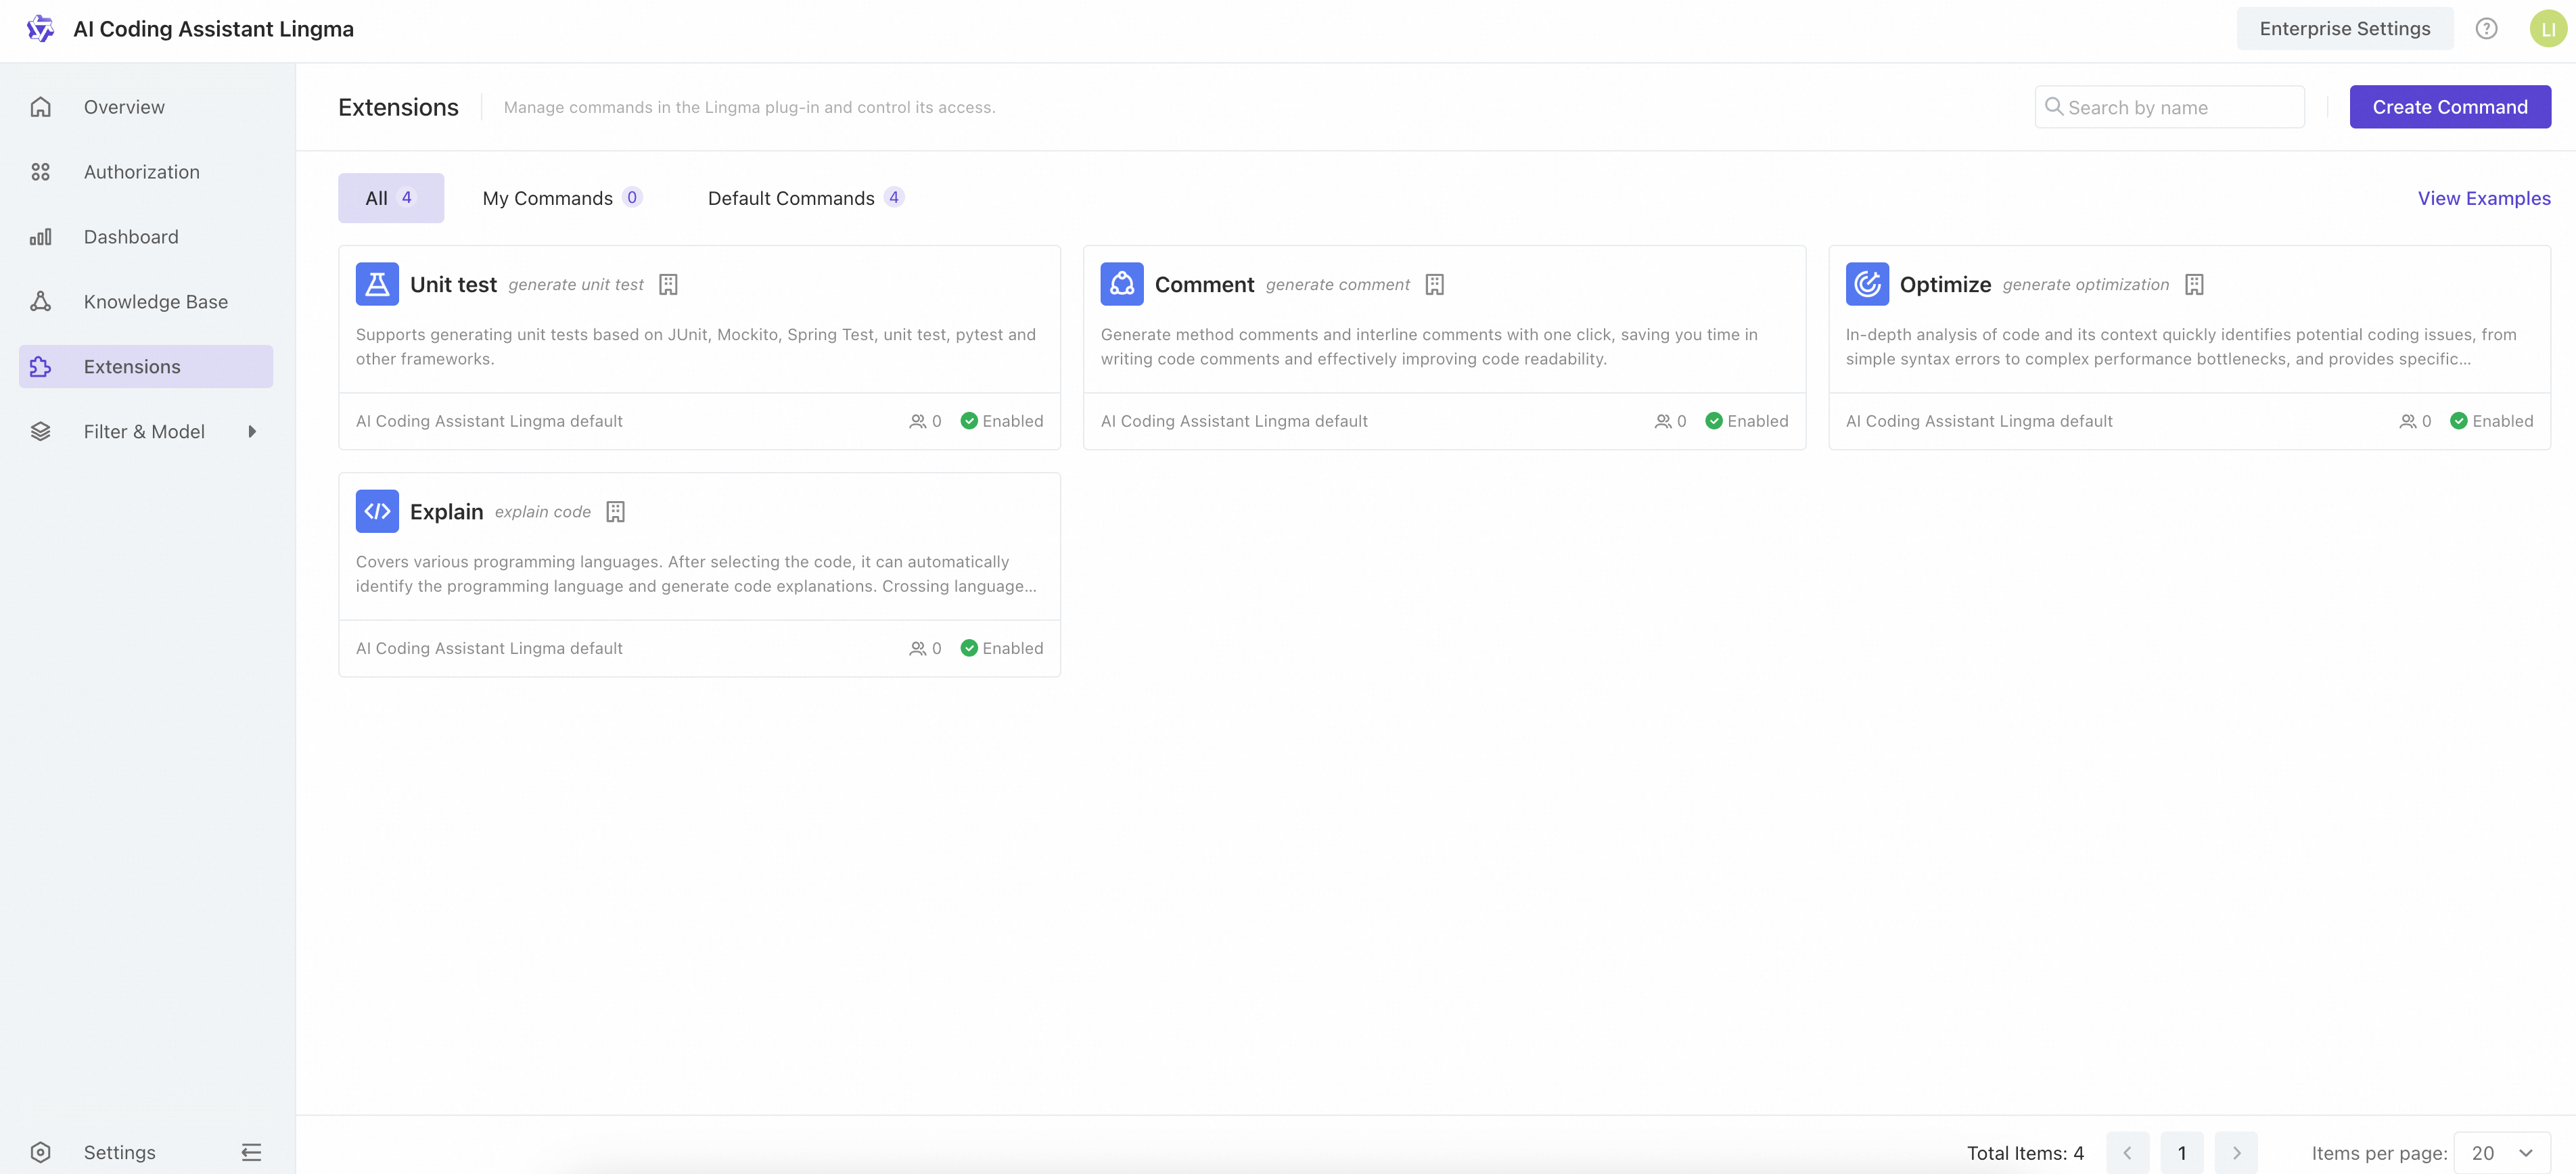Click the Settings gear icon
This screenshot has height=1174, width=2576.
pyautogui.click(x=40, y=1153)
